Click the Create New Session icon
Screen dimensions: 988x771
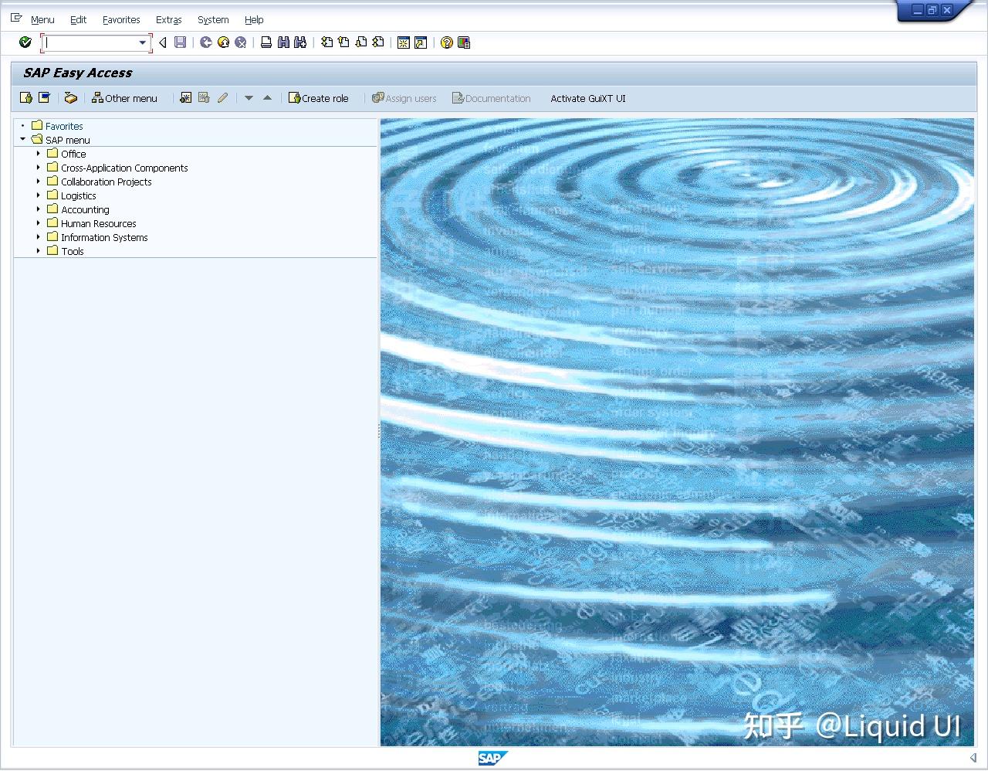[403, 42]
